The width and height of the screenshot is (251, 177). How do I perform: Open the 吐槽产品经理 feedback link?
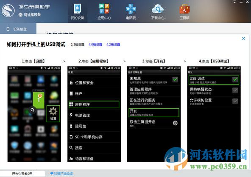63,174
